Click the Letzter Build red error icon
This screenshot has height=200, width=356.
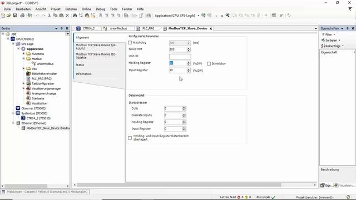(239, 197)
